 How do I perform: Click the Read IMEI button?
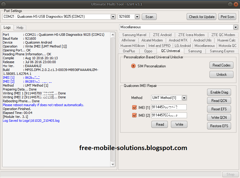tap(160, 124)
